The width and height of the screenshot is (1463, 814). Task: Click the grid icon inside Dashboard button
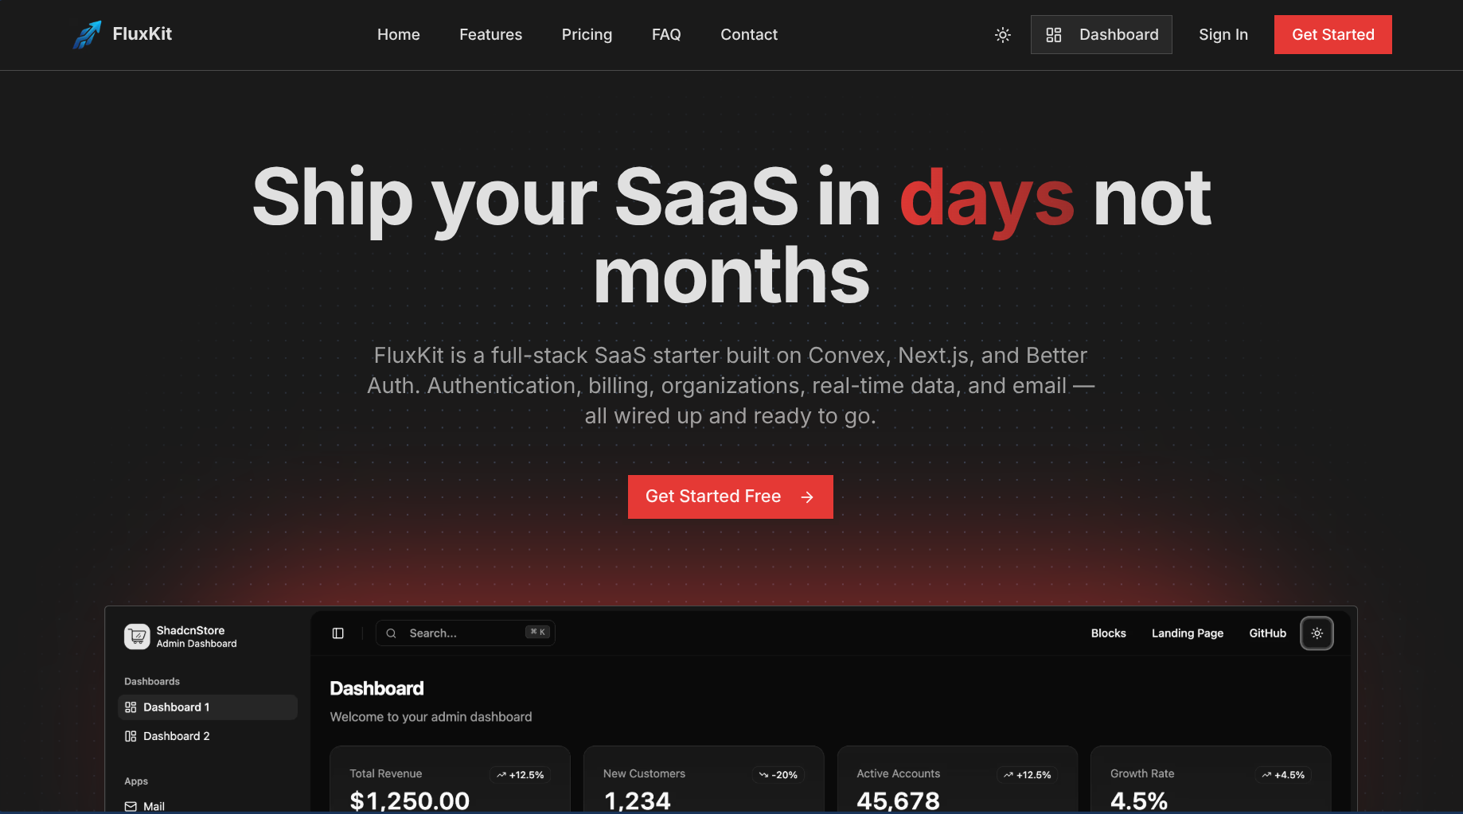click(1054, 35)
